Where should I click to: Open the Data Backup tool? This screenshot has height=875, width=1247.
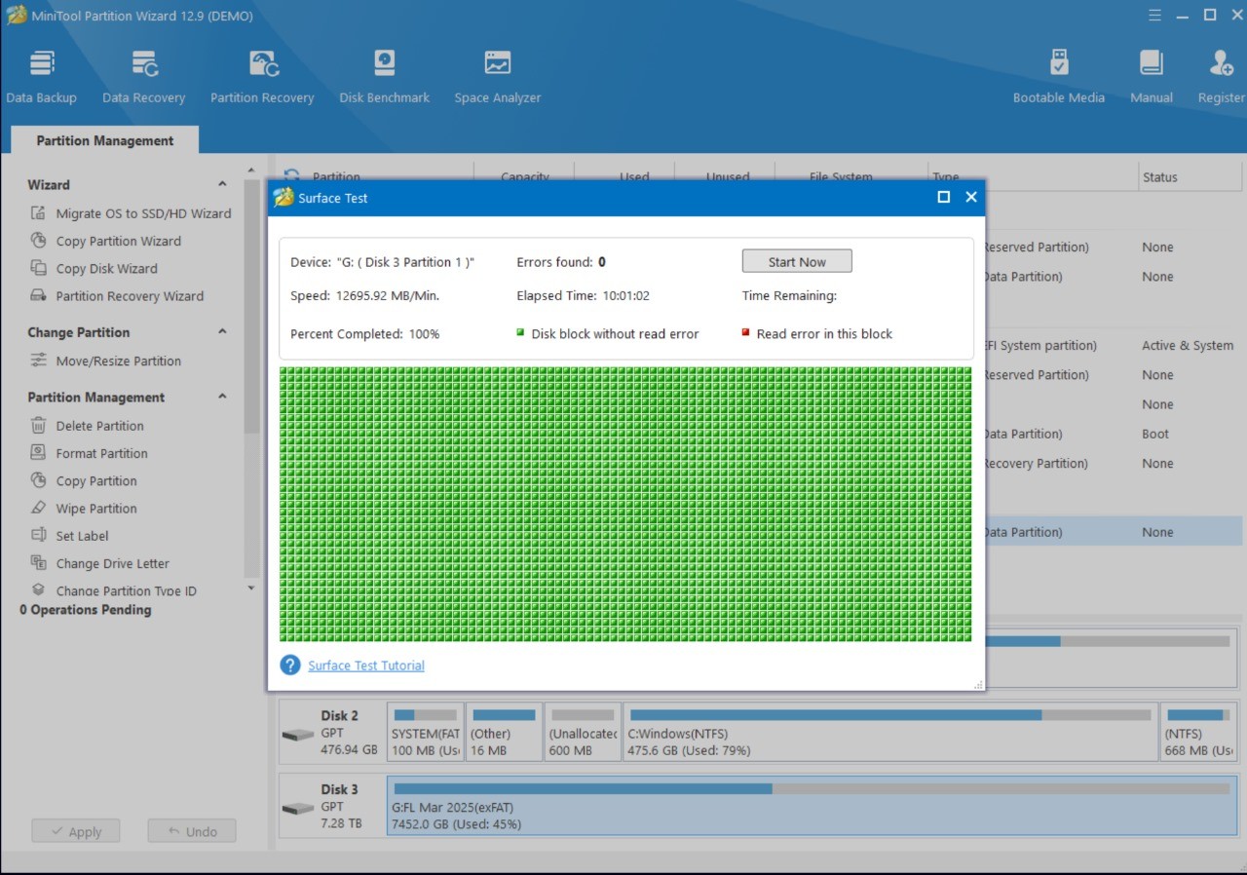41,76
